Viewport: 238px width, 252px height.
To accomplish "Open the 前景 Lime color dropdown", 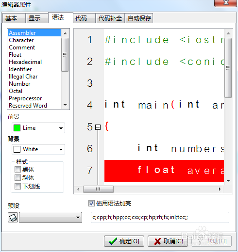I will point(61,128).
